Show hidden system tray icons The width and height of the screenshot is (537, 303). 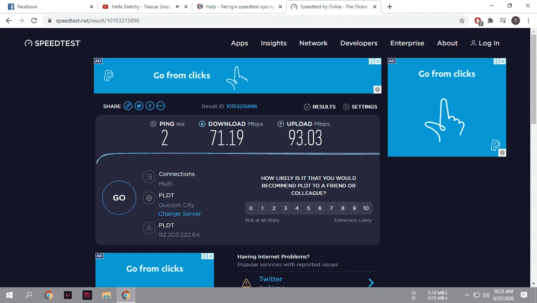[x=467, y=295]
